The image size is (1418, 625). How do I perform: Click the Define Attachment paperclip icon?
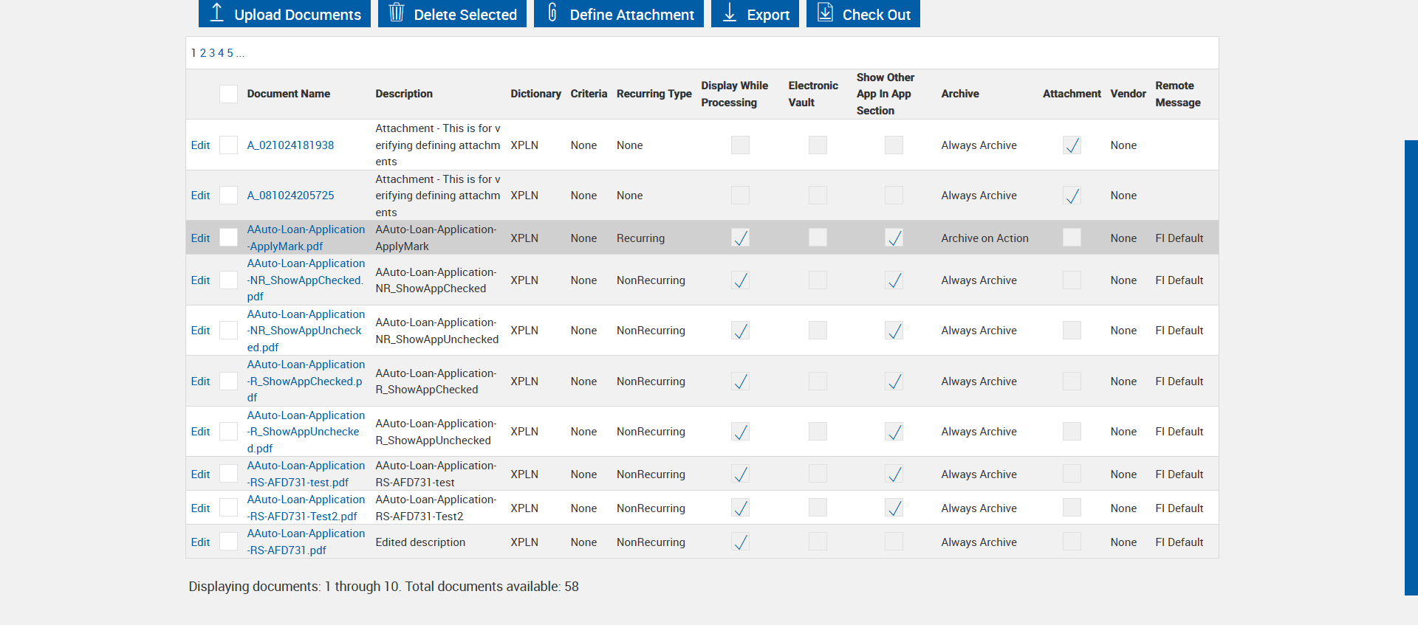click(x=552, y=13)
